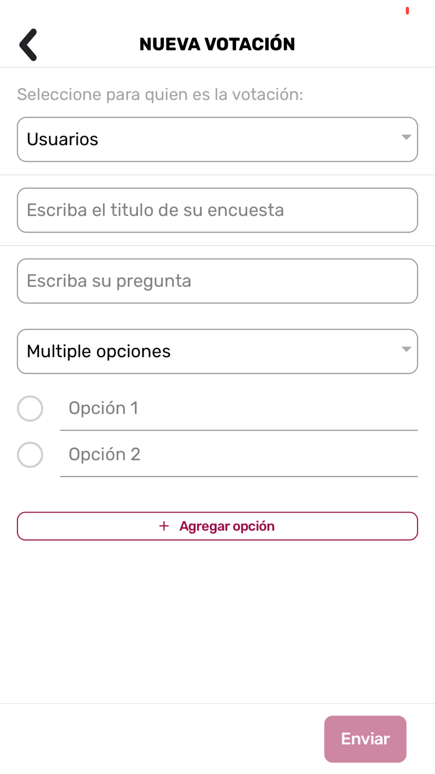The height and width of the screenshot is (774, 435).
Task: Tap the pink Enviar submit control
Action: [365, 739]
